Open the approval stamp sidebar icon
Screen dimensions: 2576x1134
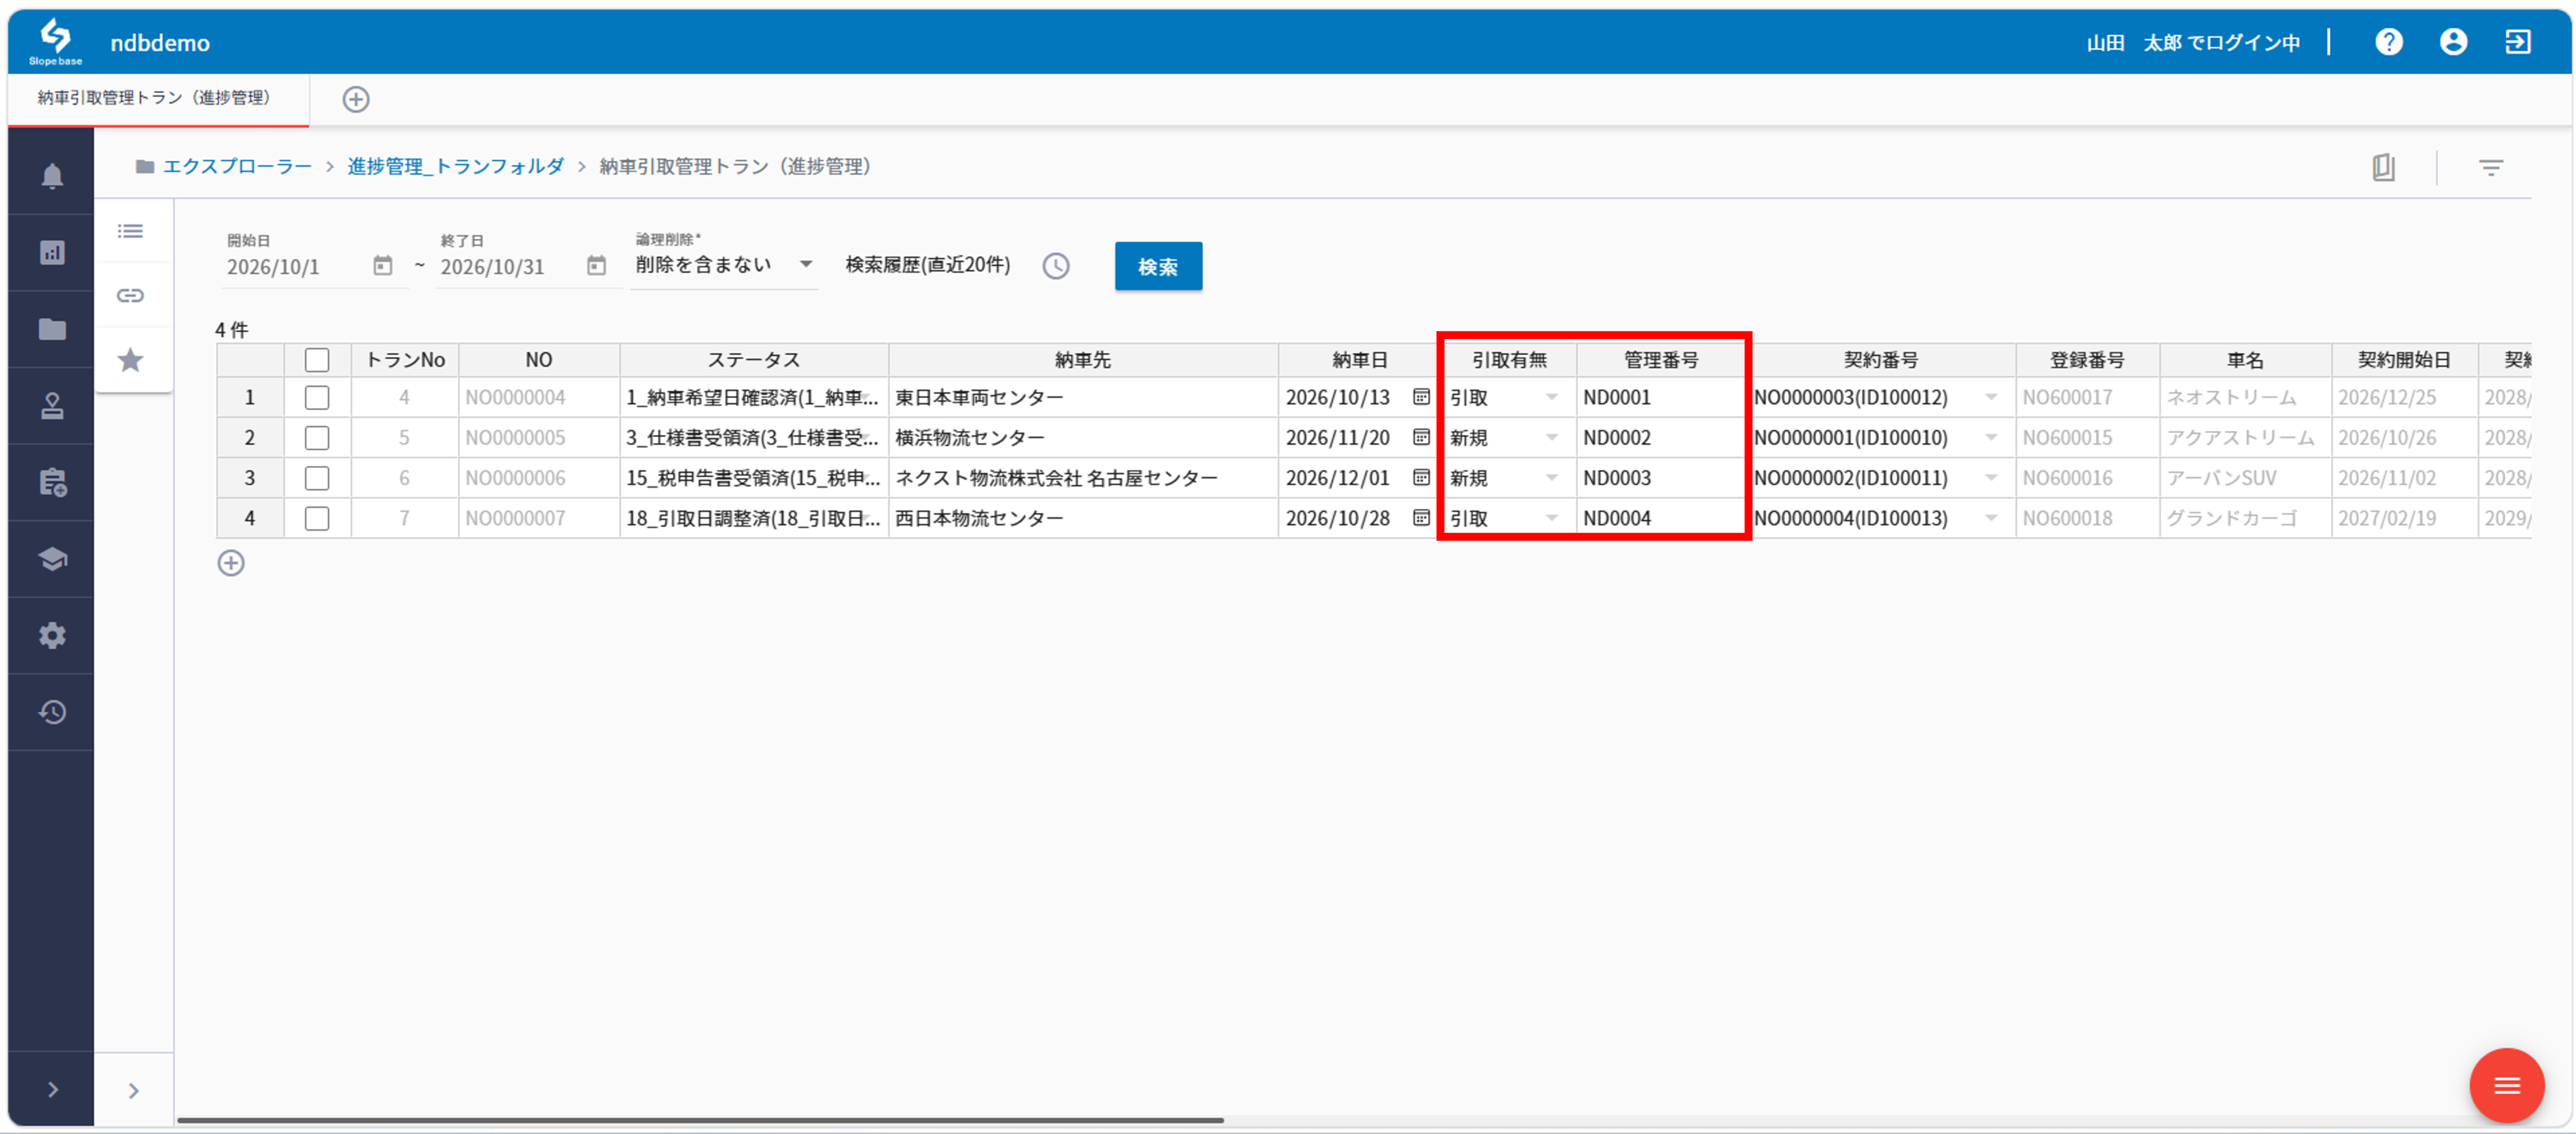[x=52, y=406]
